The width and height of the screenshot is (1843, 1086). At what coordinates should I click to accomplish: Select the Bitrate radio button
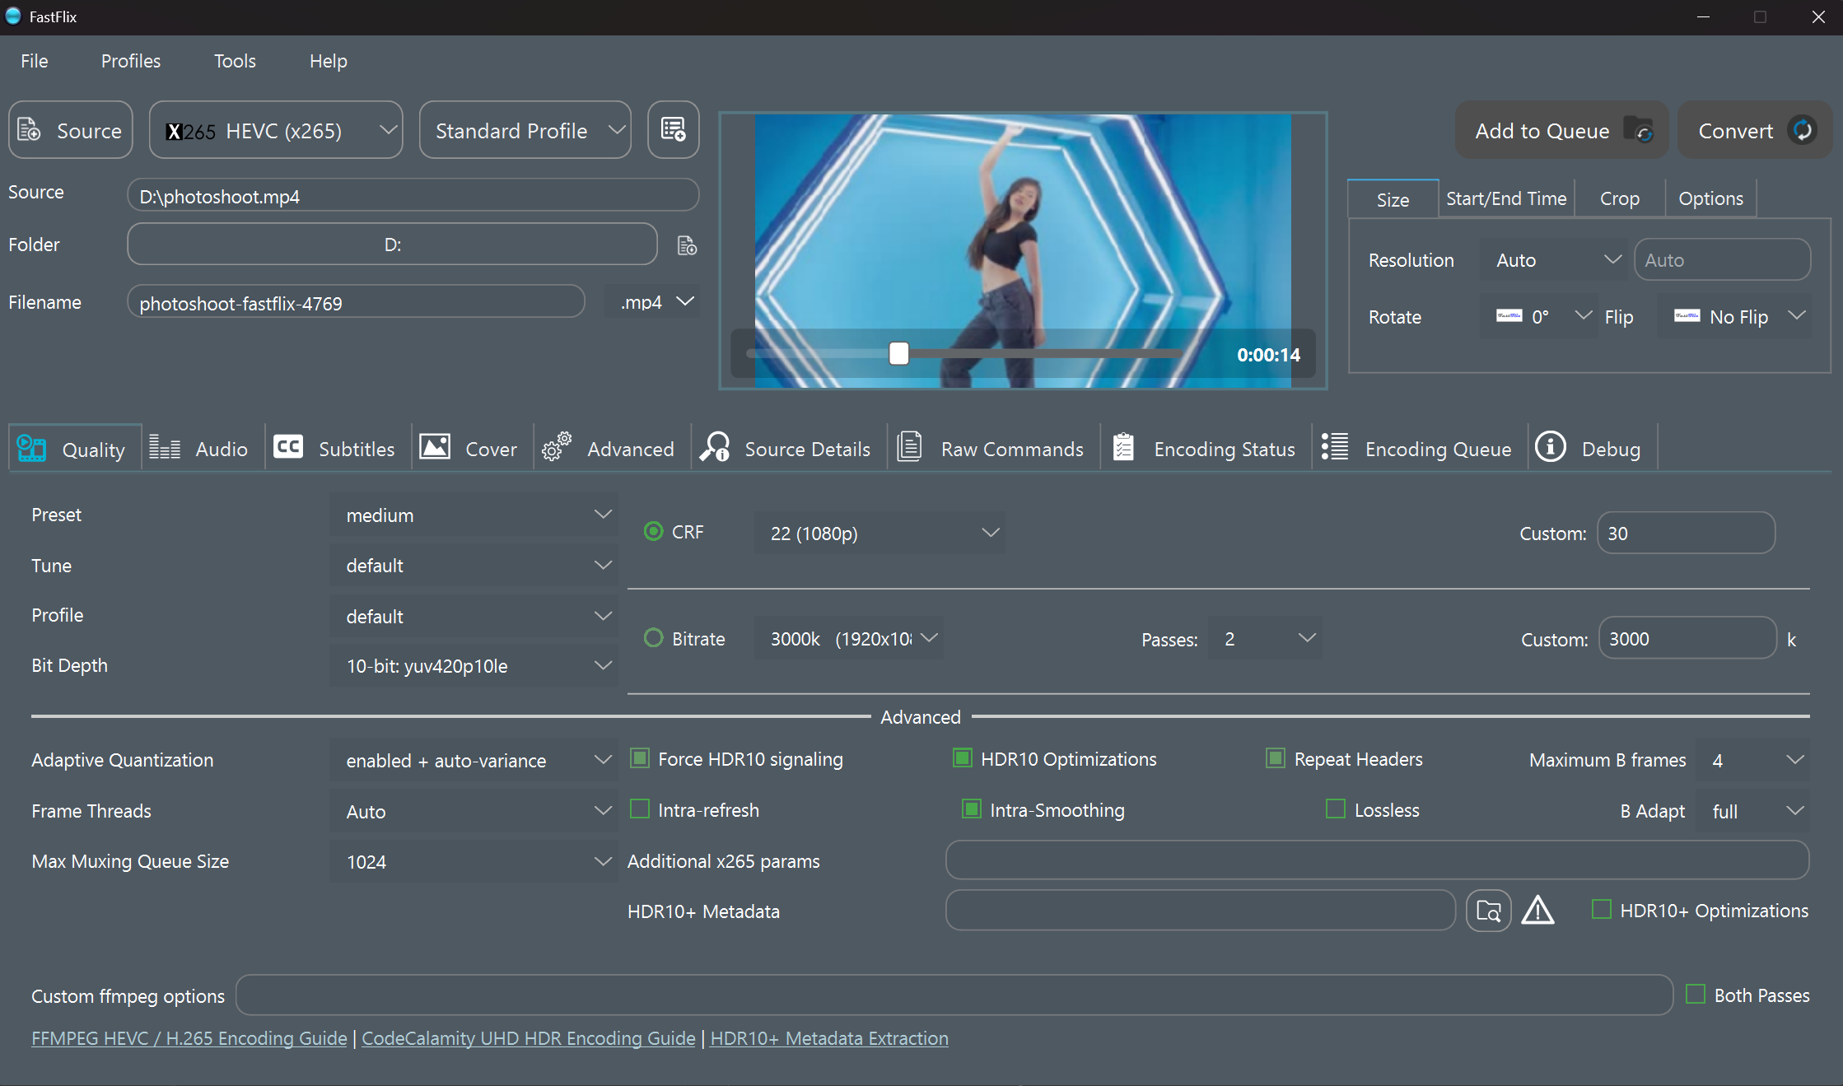pyautogui.click(x=653, y=638)
